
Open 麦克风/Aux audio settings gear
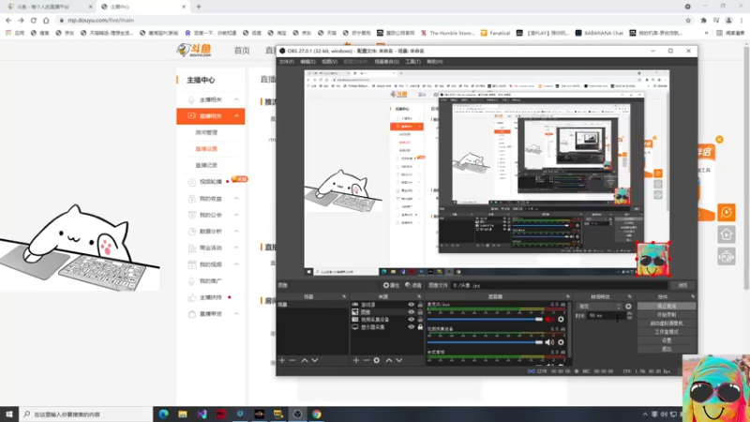click(561, 319)
